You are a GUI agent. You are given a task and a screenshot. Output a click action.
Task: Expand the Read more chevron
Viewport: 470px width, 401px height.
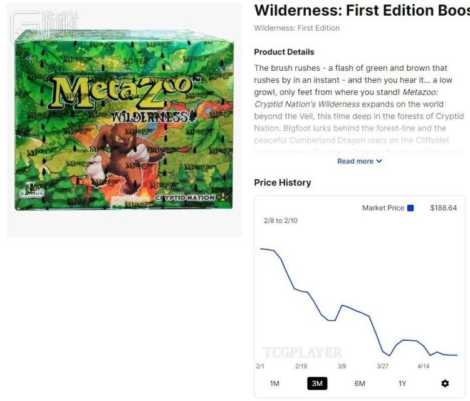point(379,161)
